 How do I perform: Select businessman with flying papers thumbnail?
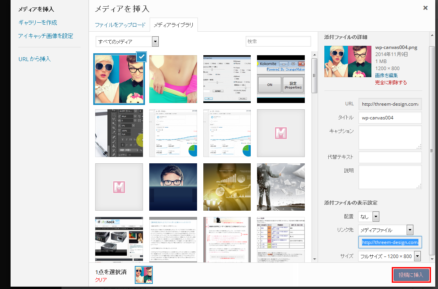pos(281,187)
